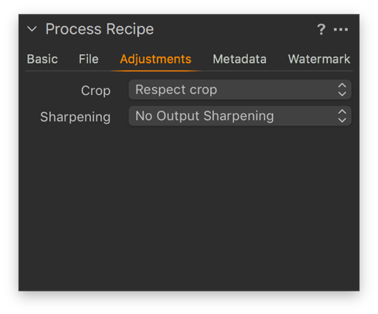This screenshot has width=378, height=314.
Task: Click the Sharpening dropdown's up-down arrows
Action: (342, 116)
